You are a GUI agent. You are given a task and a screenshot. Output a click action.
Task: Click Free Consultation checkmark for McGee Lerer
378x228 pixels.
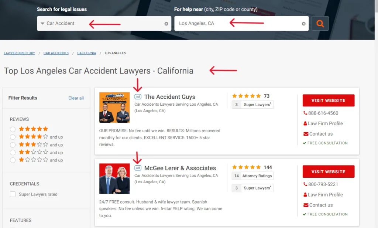[x=305, y=214]
